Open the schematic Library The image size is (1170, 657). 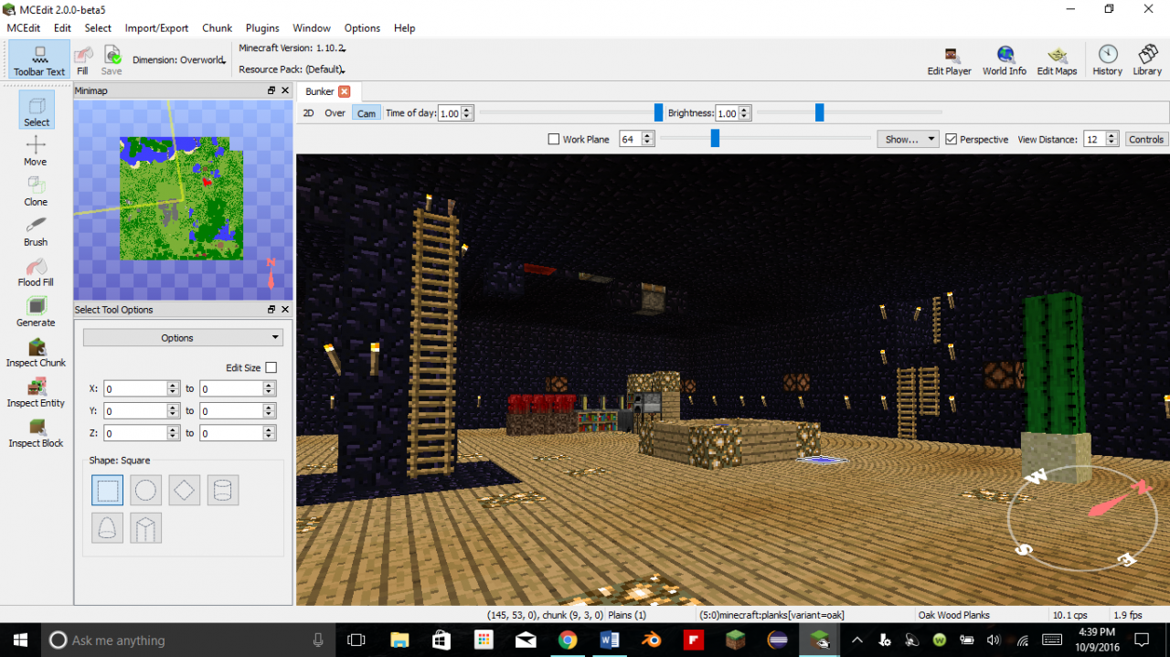(x=1146, y=58)
